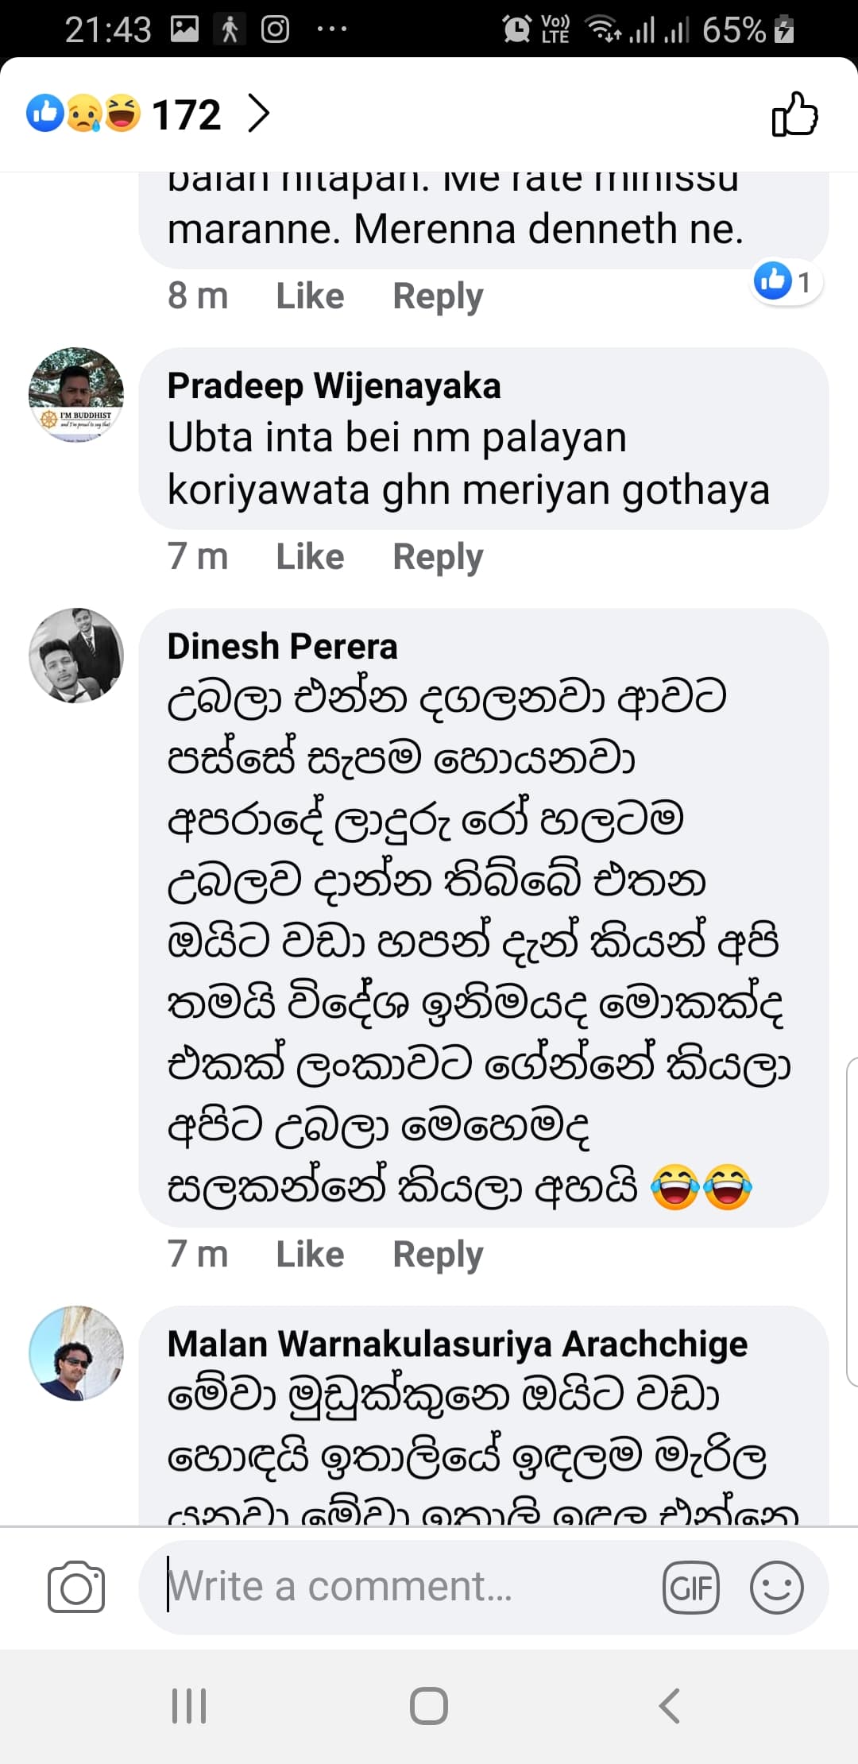Open Android recent apps button
The width and height of the screenshot is (858, 1764).
pos(189,1705)
